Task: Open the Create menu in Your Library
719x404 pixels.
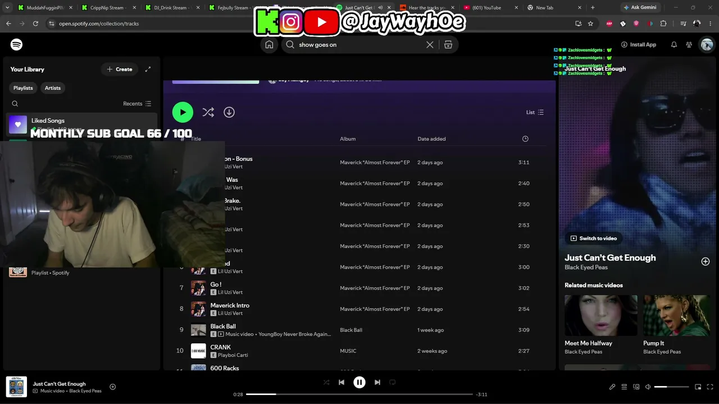Action: 119,69
